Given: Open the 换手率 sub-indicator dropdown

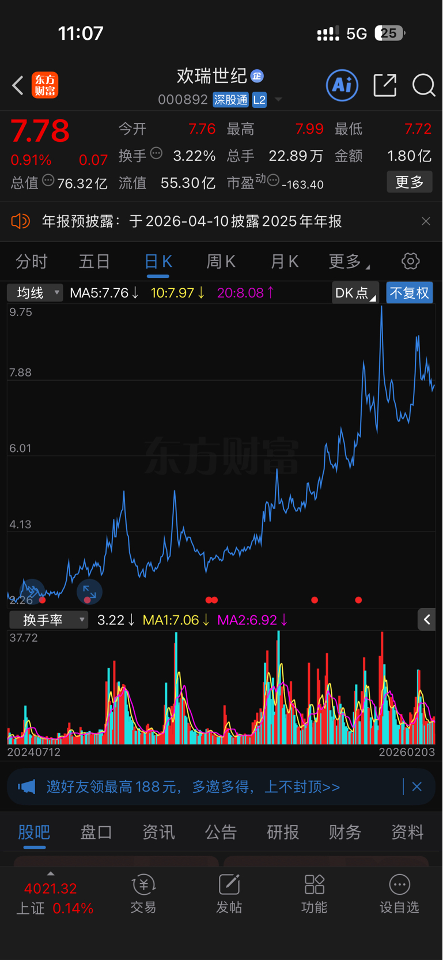Looking at the screenshot, I should tap(49, 620).
